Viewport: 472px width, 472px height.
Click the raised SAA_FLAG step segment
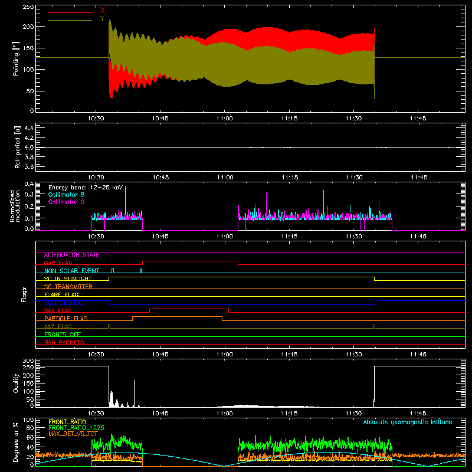189,309
